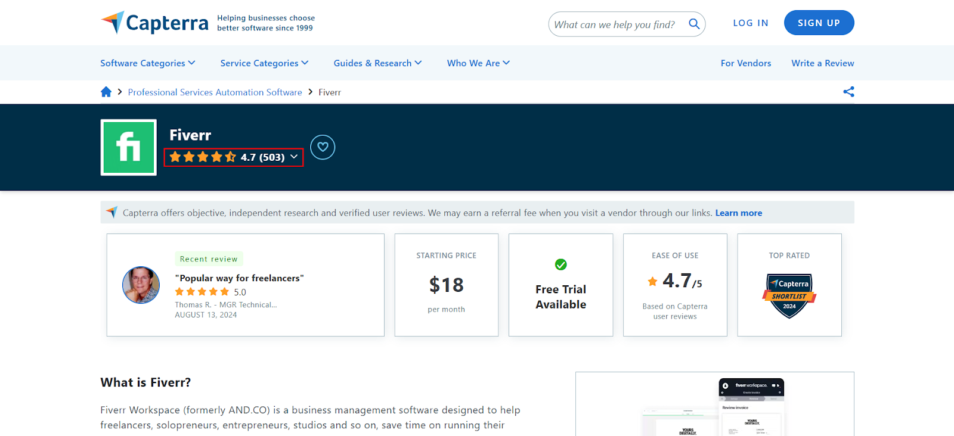Click the LOG IN link

[751, 23]
